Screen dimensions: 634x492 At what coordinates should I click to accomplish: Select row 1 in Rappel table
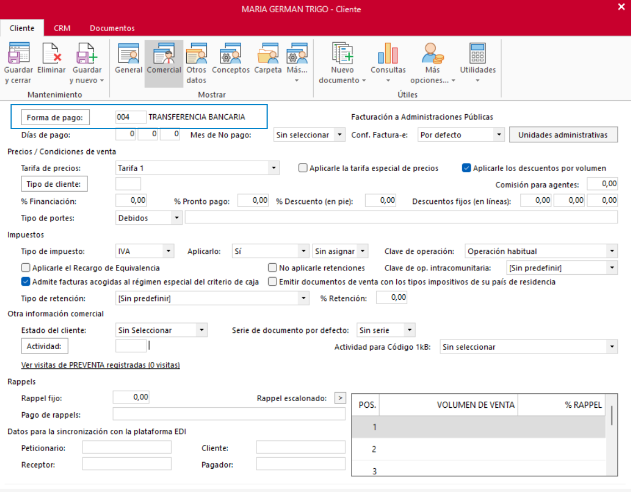[478, 427]
